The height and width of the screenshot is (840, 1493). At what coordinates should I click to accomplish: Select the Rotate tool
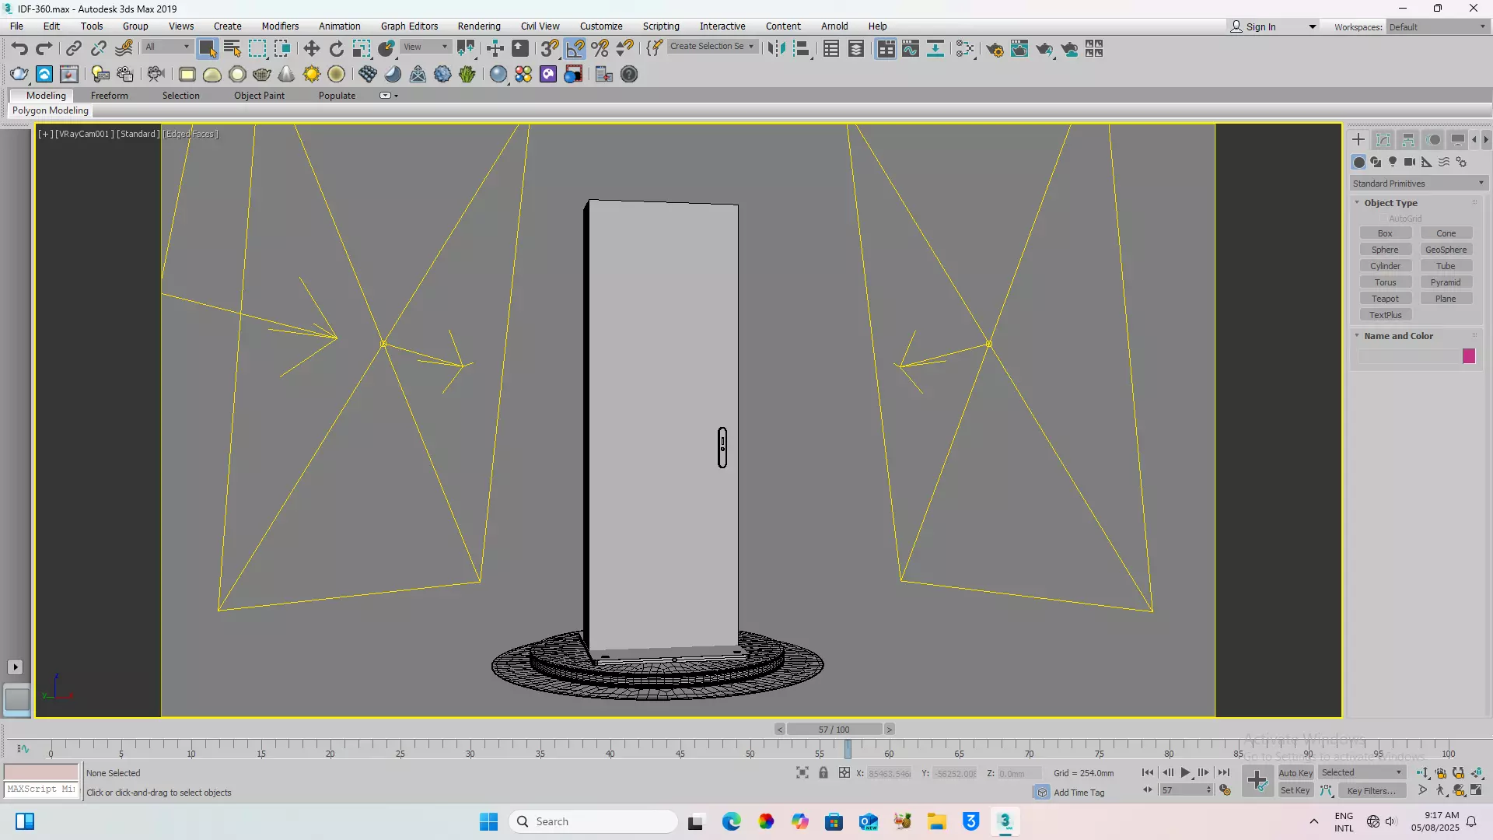click(x=336, y=49)
